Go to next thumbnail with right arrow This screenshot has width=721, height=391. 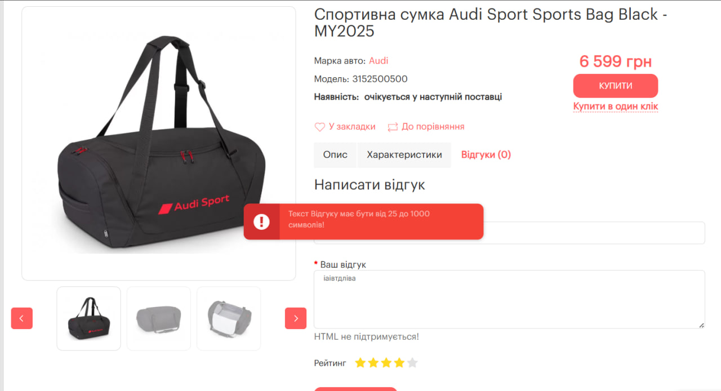coord(296,318)
